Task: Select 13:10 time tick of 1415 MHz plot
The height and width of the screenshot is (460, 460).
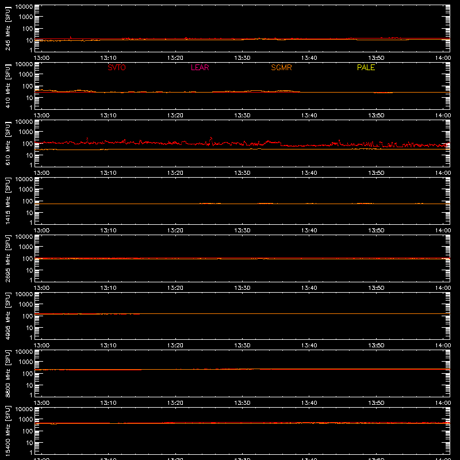Action: point(108,231)
